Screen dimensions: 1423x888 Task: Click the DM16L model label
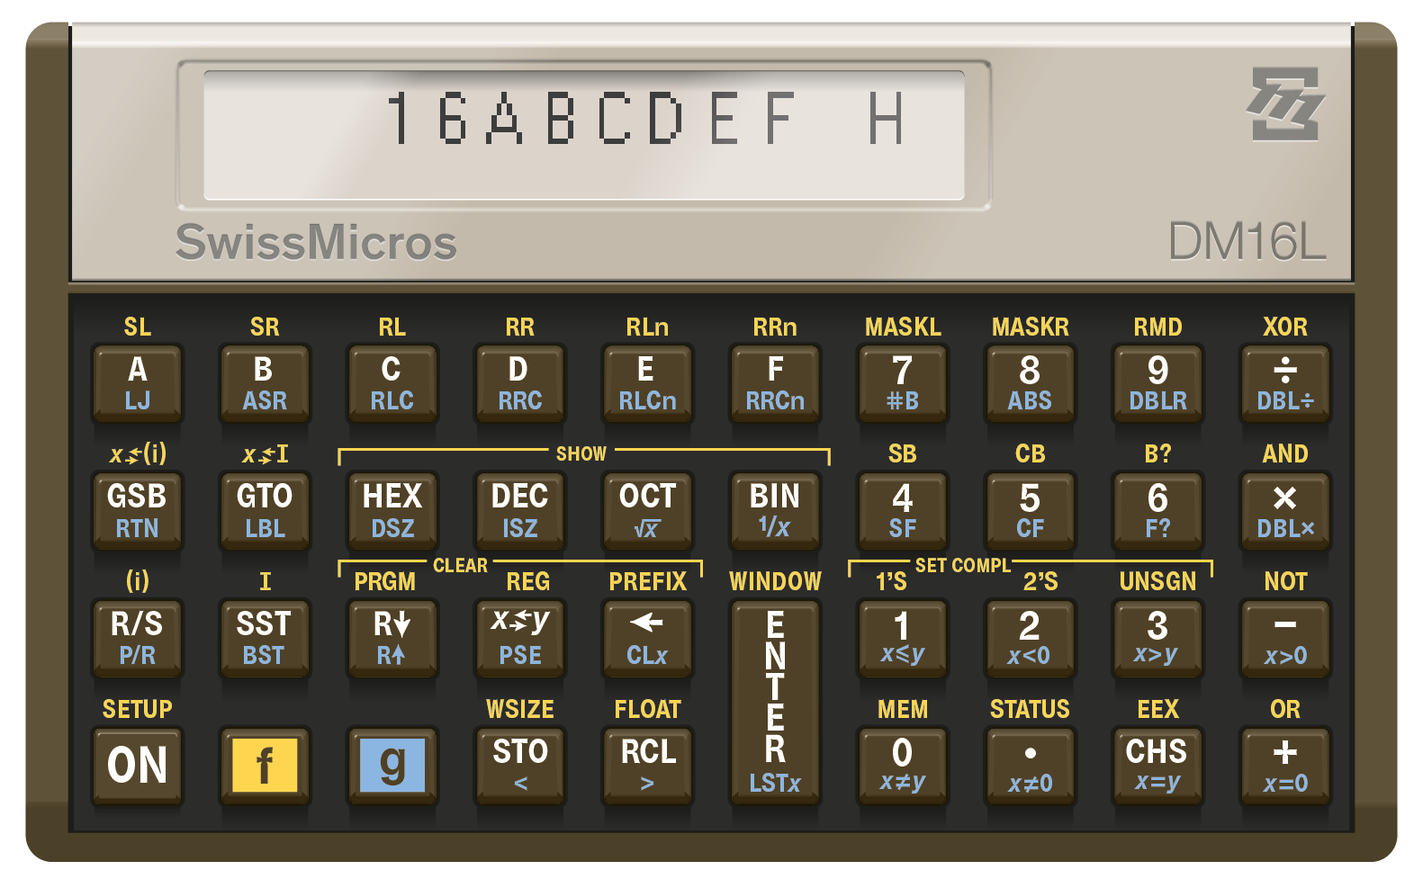coord(1247,241)
